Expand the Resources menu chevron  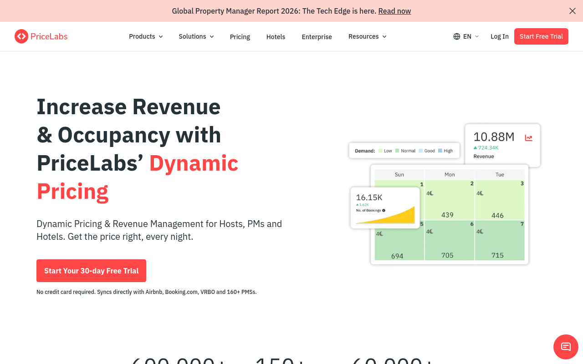pyautogui.click(x=384, y=36)
